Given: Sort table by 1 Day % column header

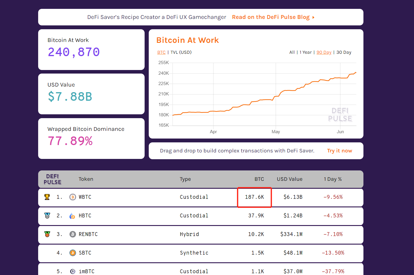Looking at the screenshot, I should pyautogui.click(x=333, y=179).
